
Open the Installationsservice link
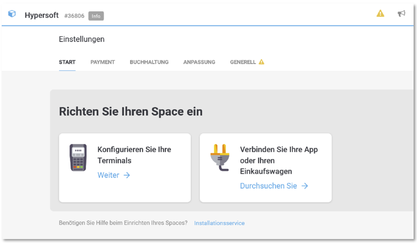coord(219,223)
